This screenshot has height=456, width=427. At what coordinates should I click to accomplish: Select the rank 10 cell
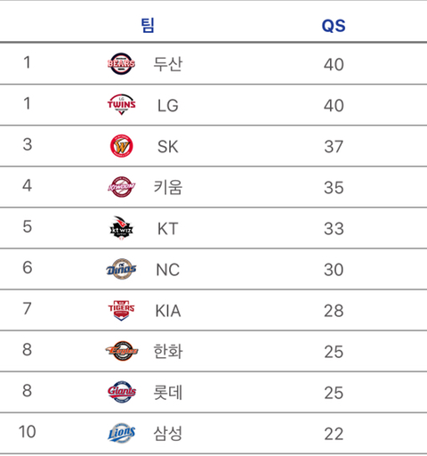click(x=27, y=432)
